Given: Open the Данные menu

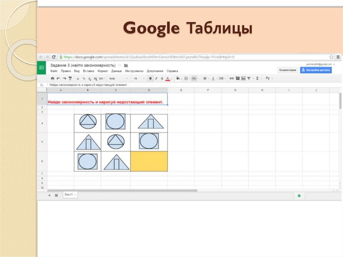Looking at the screenshot, I should coord(117,71).
